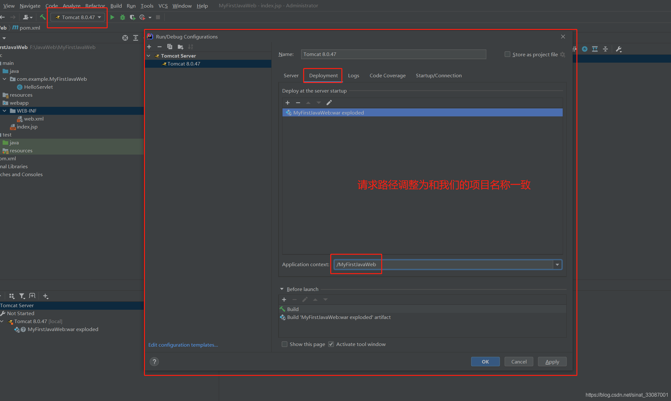671x401 pixels.
Task: Collapse Tomcat 8.0.47 [local] in Services panel
Action: coord(2,321)
